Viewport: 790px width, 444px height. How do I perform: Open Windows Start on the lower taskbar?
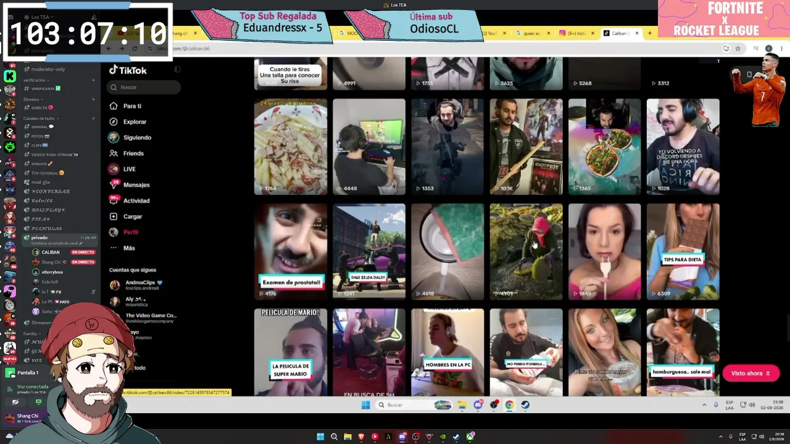(320, 437)
